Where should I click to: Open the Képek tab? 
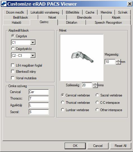tap(116, 17)
